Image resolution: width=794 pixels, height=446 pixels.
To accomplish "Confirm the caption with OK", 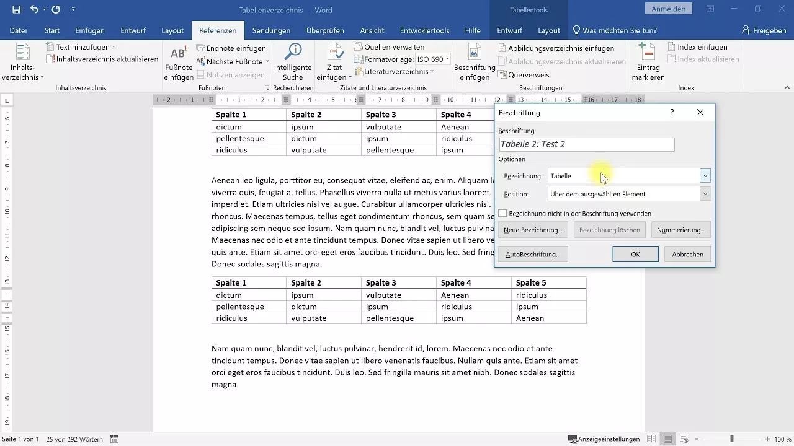I will [635, 254].
